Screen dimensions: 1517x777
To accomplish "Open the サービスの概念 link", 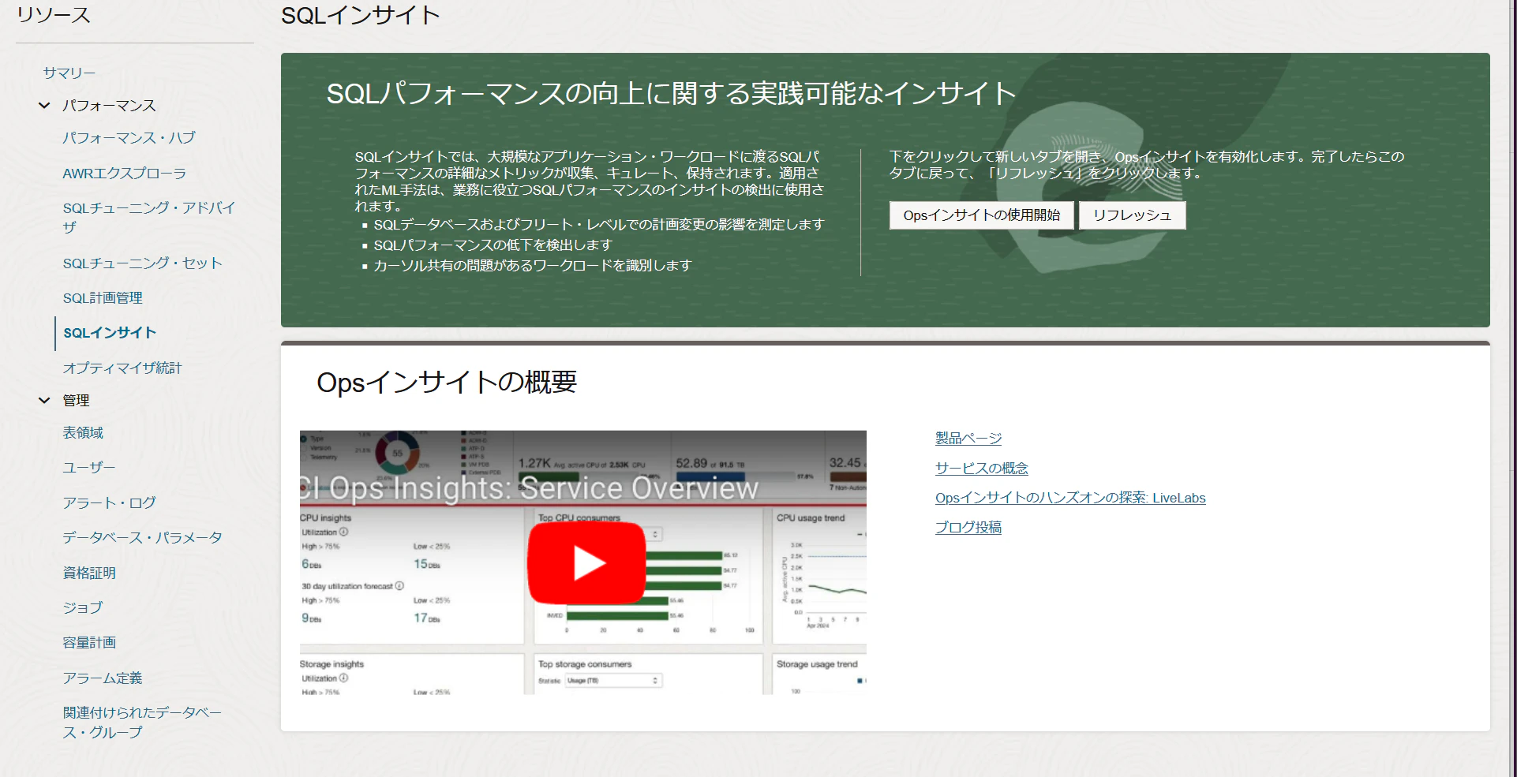I will pyautogui.click(x=982, y=469).
